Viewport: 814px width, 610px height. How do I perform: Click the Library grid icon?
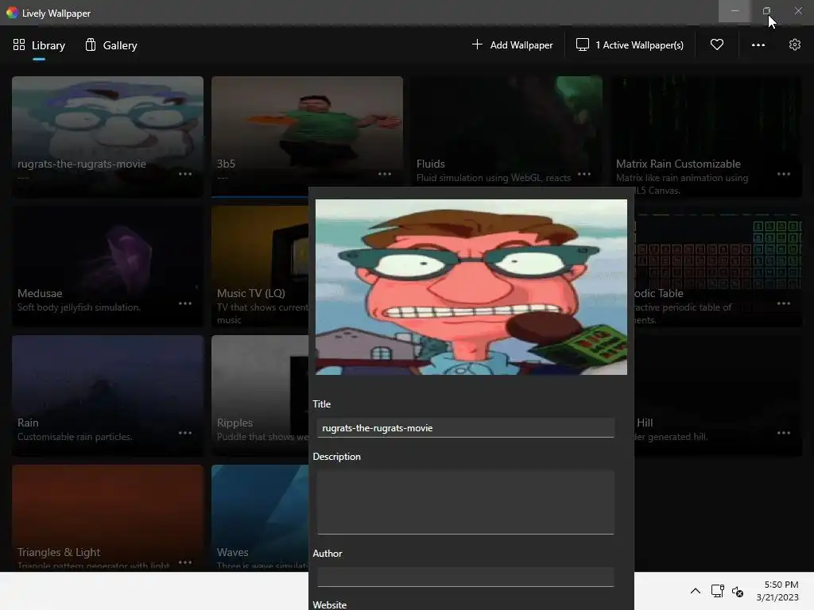(x=19, y=44)
